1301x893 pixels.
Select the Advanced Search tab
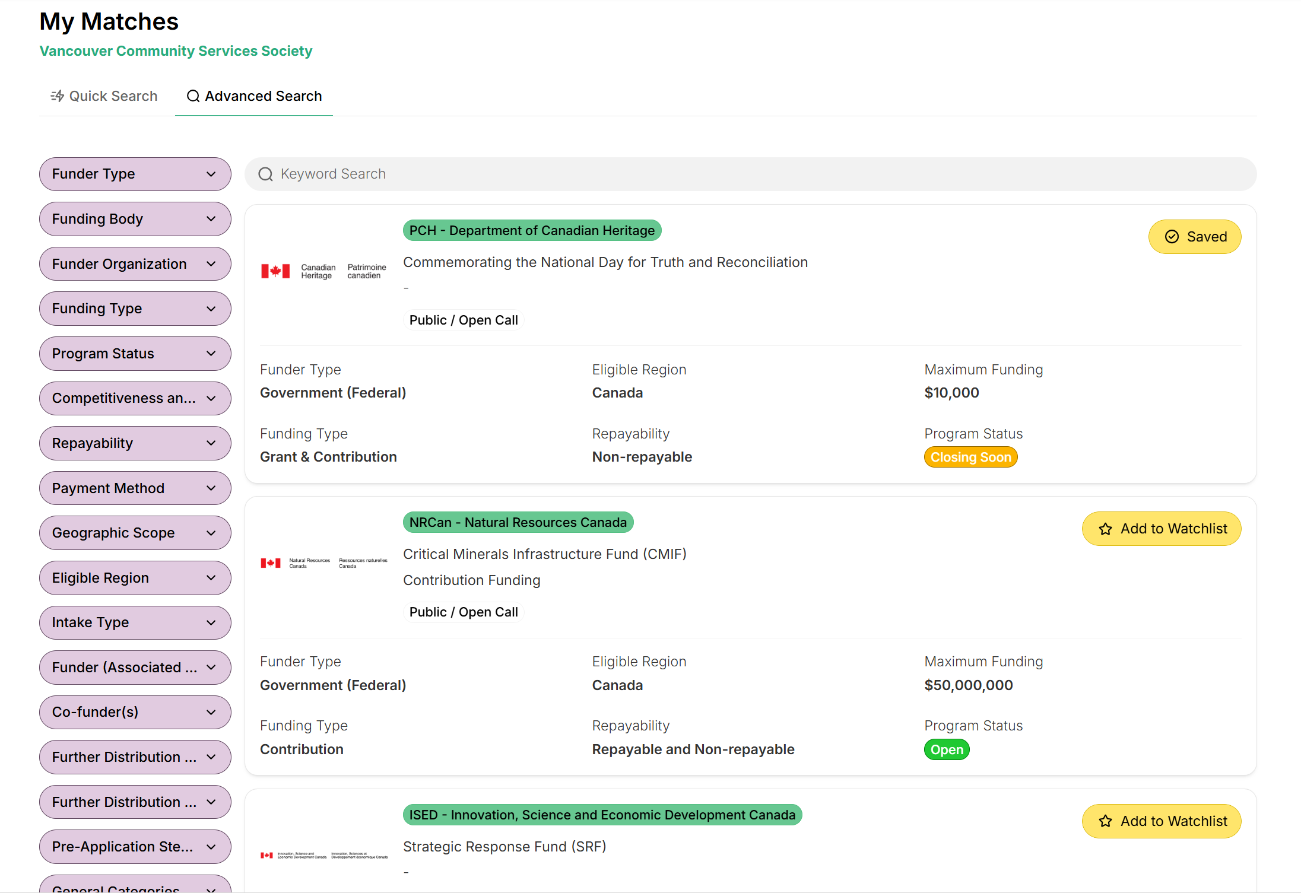254,96
